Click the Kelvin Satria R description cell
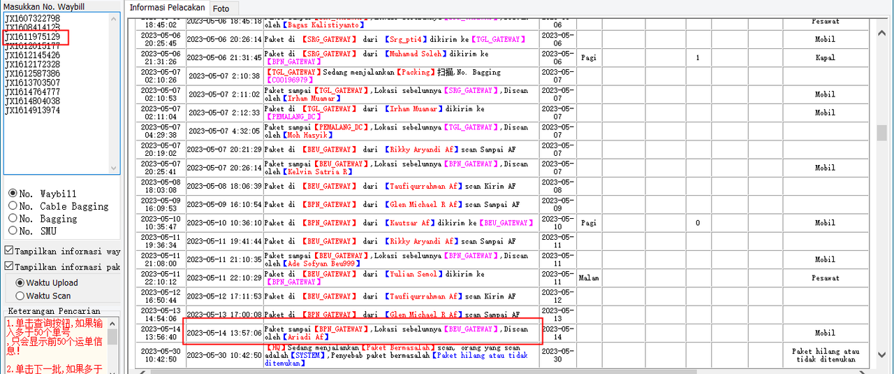 point(401,168)
